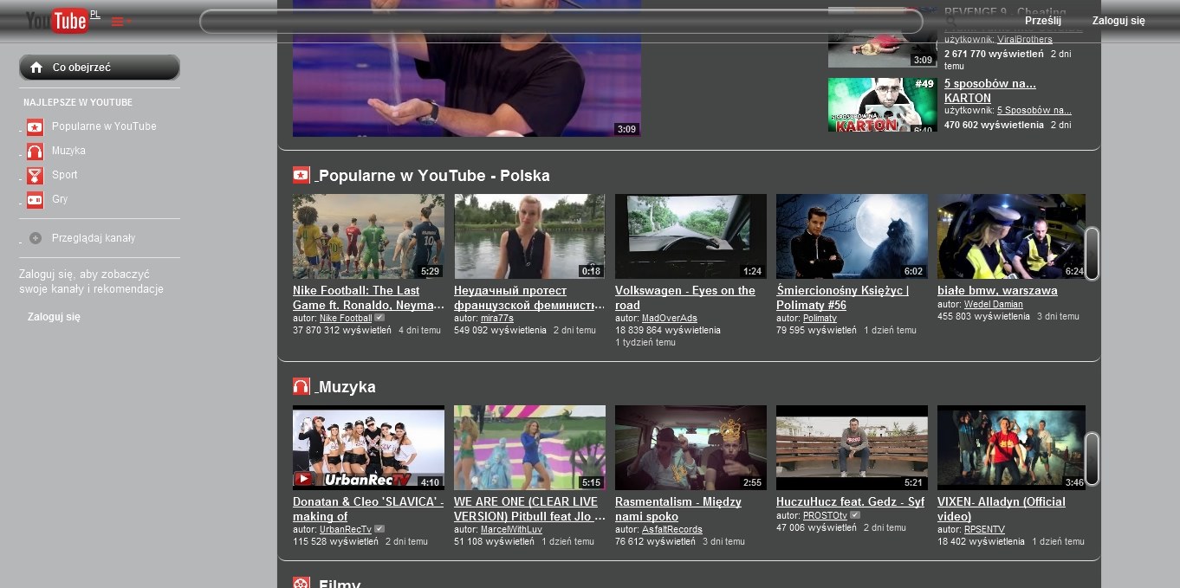The height and width of the screenshot is (588, 1180).
Task: Open the Co obejrzeć tab
Action: coord(100,68)
